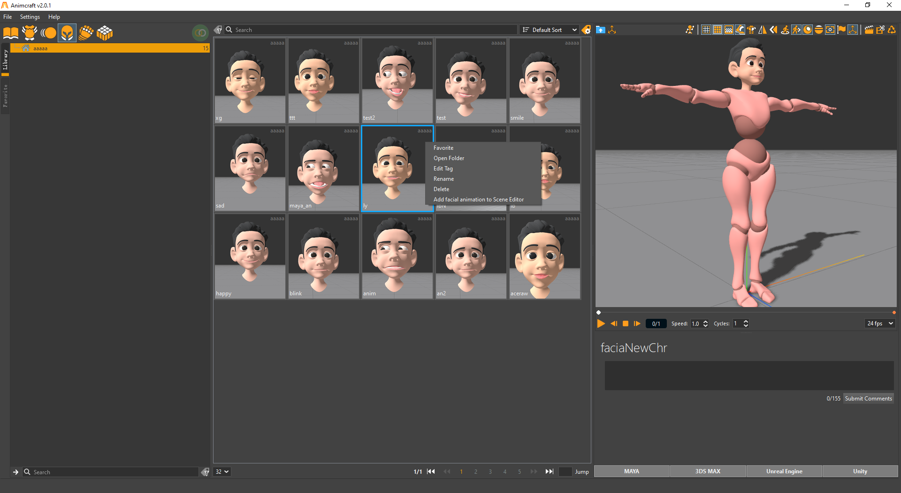Play the animation preview
The height and width of the screenshot is (493, 901).
601,324
